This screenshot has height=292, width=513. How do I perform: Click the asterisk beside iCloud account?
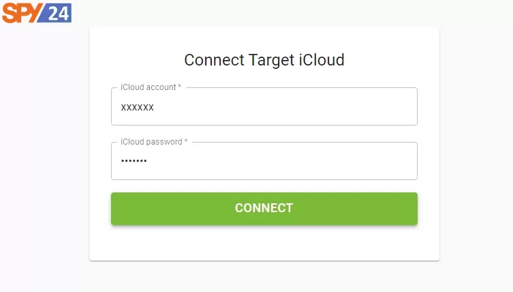(179, 87)
